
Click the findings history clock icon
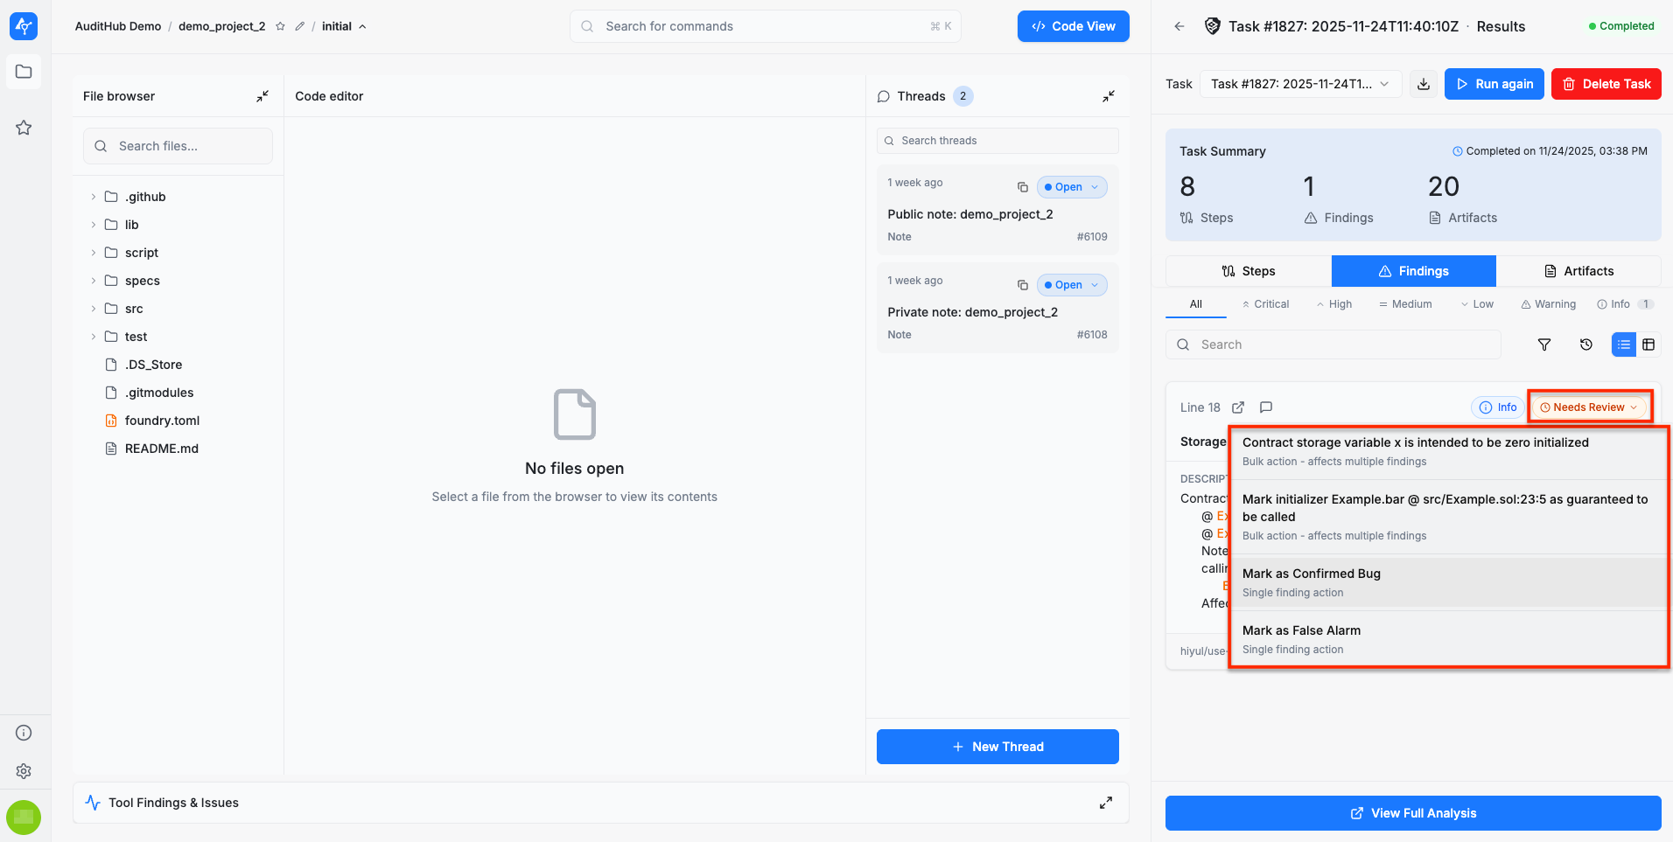click(1585, 344)
